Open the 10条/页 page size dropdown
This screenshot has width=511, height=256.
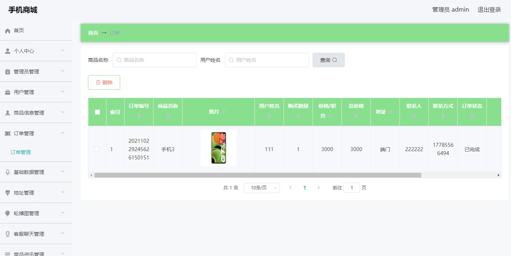(x=262, y=188)
